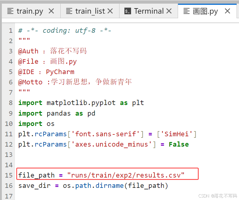Close the 画图.py tab
Screen dimensions: 239x200
coord(227,11)
